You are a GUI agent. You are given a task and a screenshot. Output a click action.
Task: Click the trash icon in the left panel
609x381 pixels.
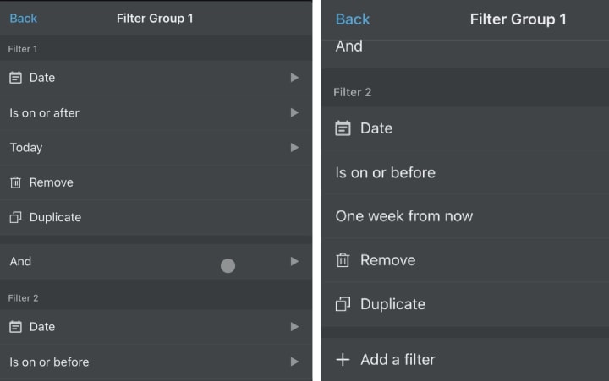pyautogui.click(x=16, y=182)
